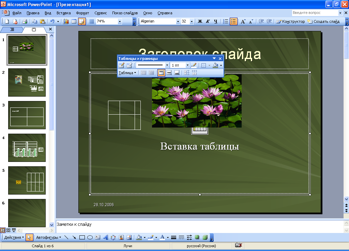Open the Файл menu
Viewport: 349px width, 251px height.
[17, 13]
